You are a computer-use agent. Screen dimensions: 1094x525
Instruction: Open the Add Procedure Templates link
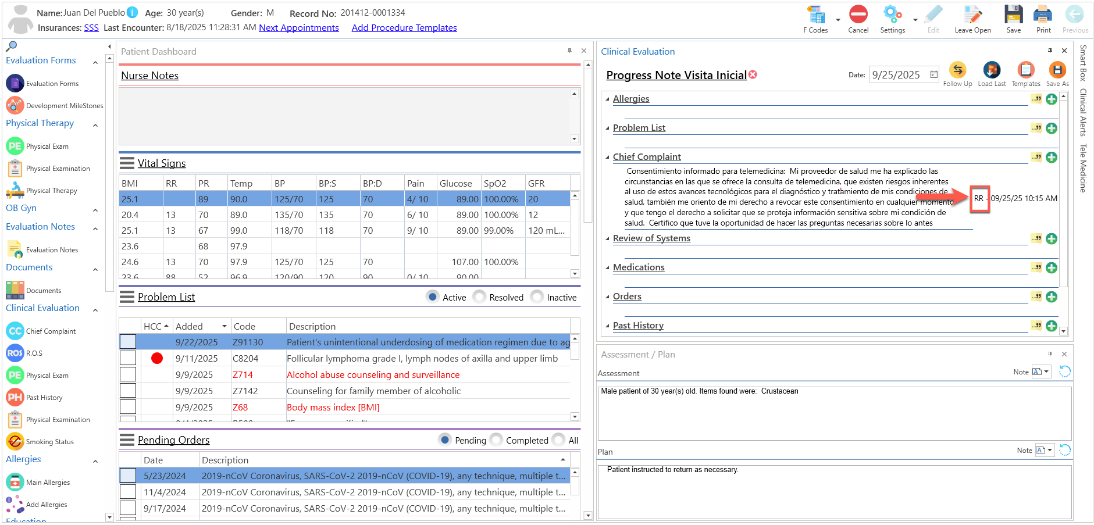404,27
